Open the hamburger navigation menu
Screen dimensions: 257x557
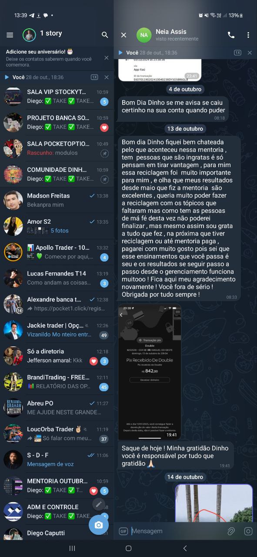(x=10, y=35)
